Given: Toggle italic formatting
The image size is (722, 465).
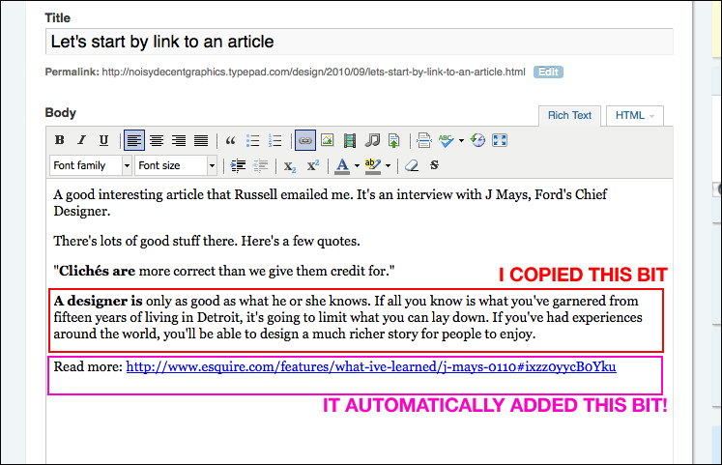Looking at the screenshot, I should (x=82, y=140).
